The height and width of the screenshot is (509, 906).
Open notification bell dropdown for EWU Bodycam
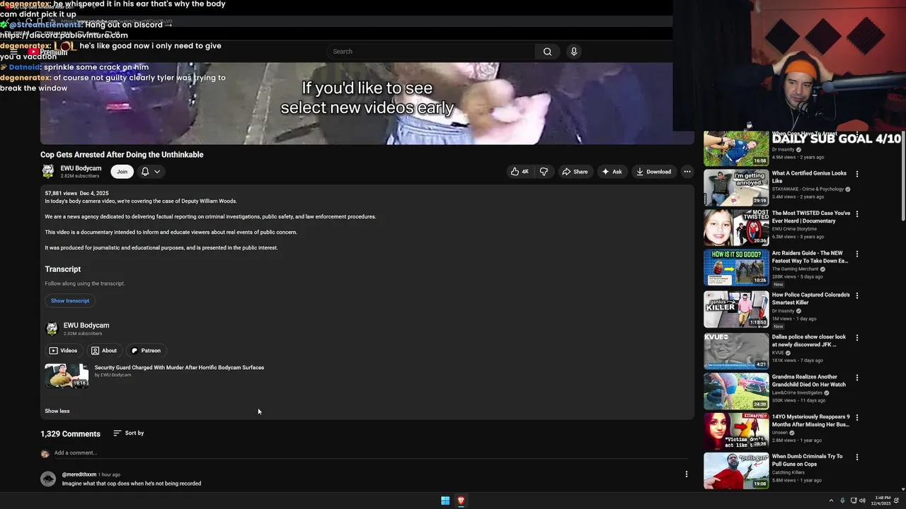click(x=151, y=172)
